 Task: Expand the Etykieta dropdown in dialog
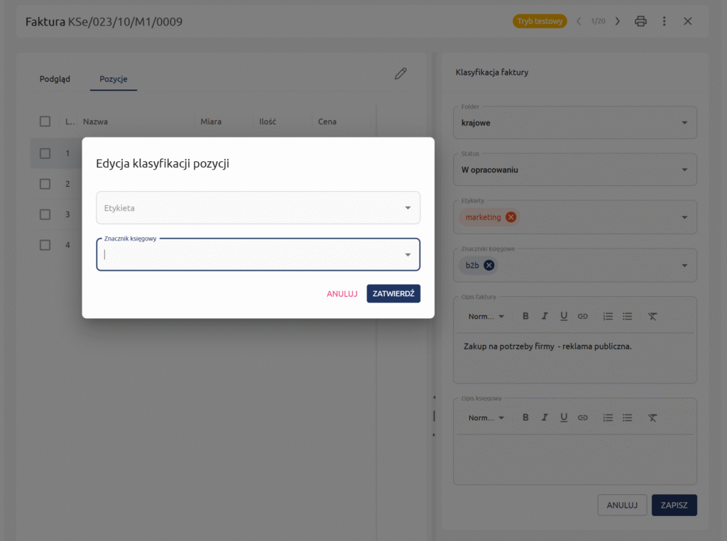408,208
